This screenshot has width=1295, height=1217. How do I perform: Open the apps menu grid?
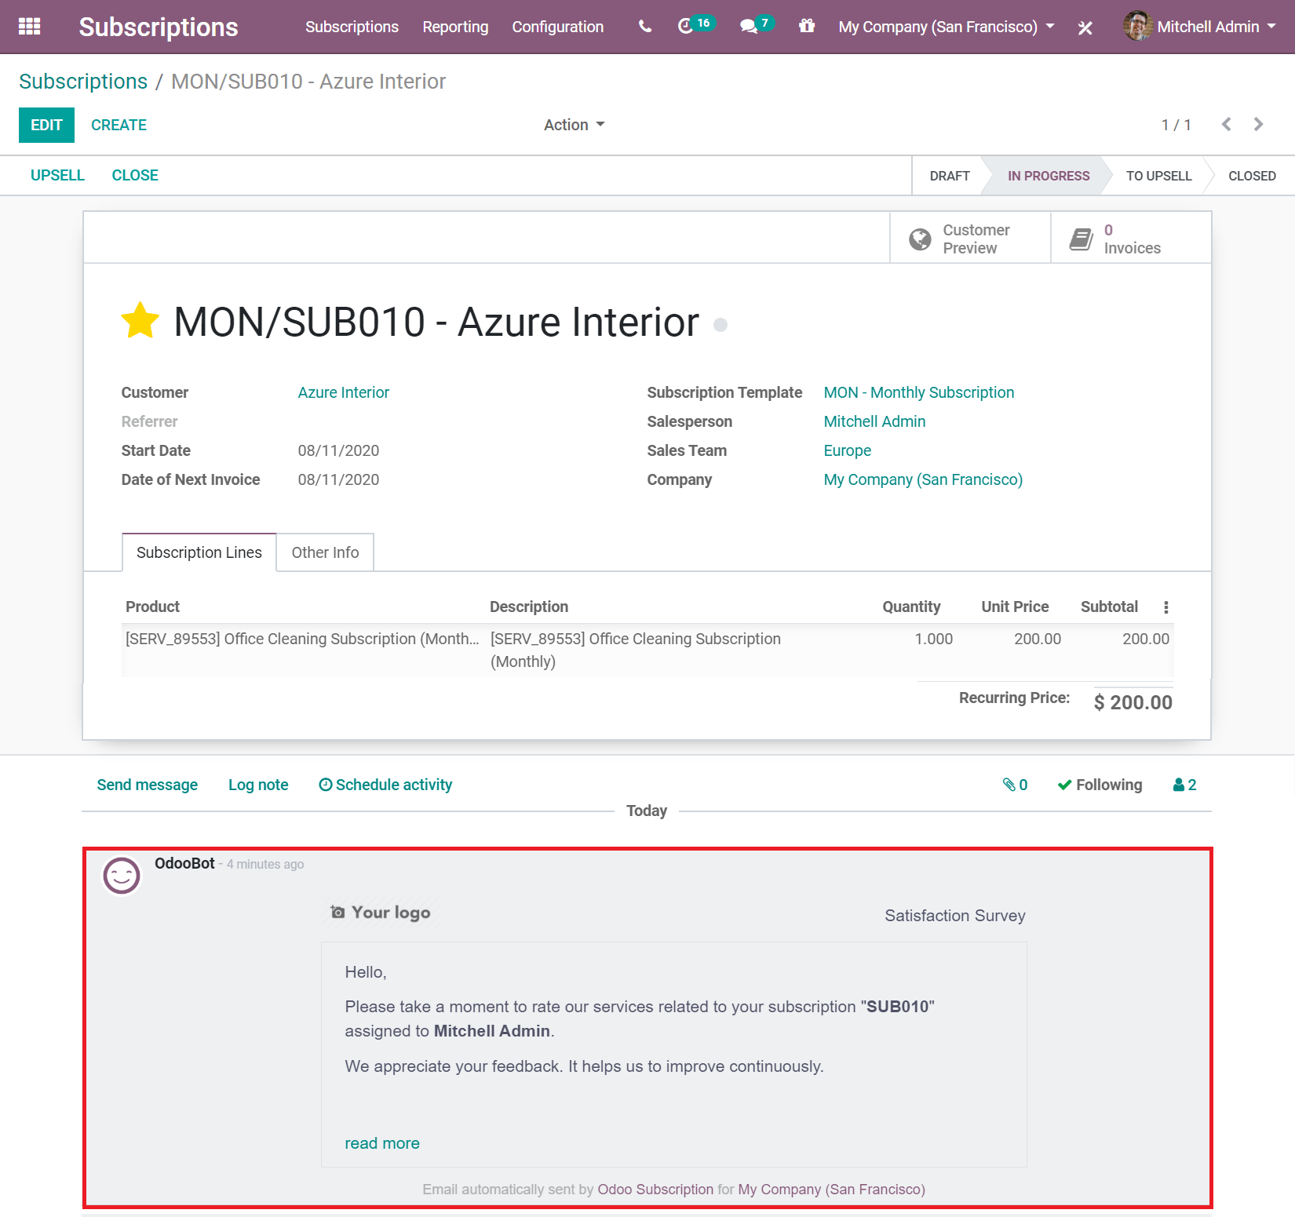(x=29, y=26)
